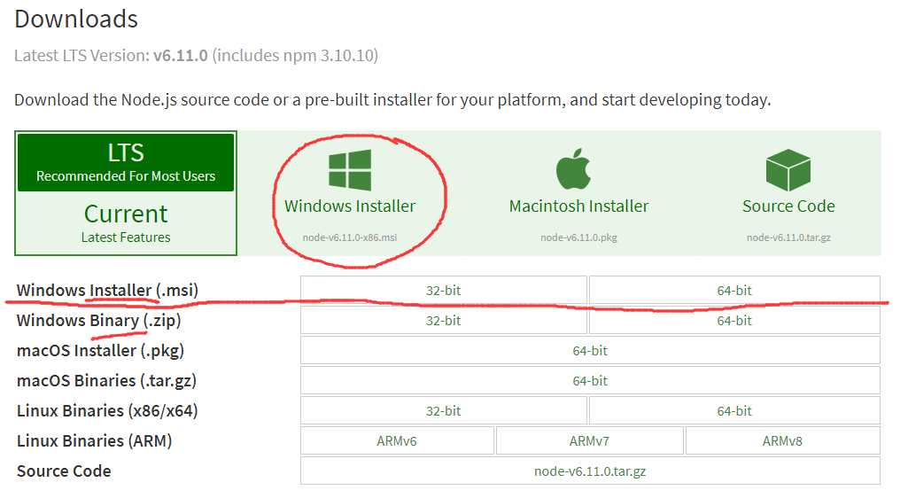Click the Apple logo icon
The image size is (908, 498).
(x=573, y=168)
